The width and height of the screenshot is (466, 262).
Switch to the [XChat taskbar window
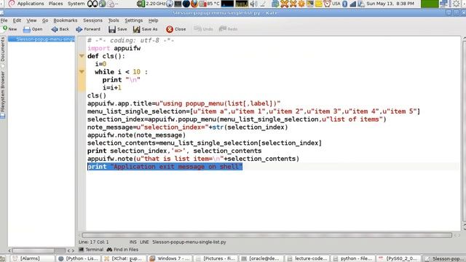(x=125, y=258)
